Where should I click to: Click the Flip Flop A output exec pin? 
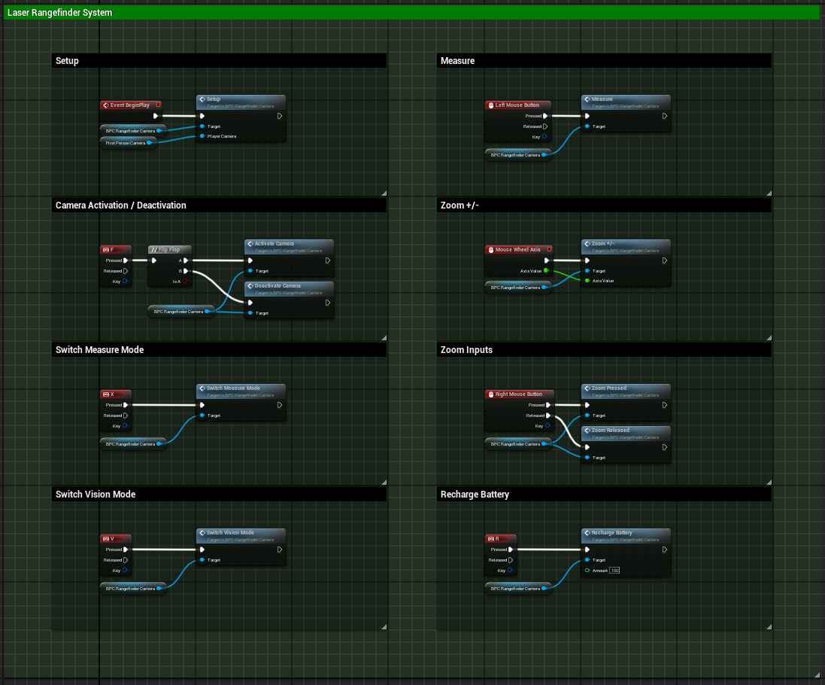tap(186, 260)
